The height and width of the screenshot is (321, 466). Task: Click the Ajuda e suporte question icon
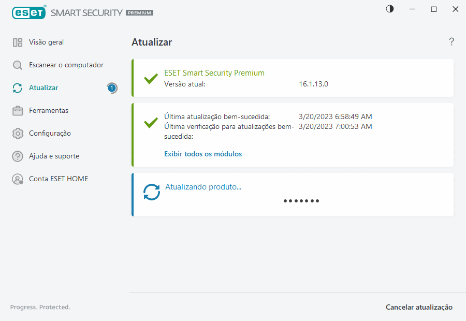[18, 156]
